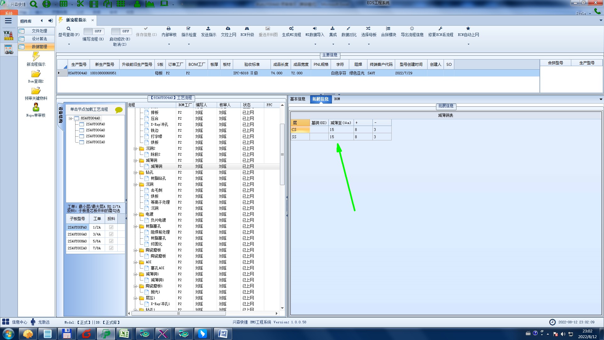The image size is (604, 340).
Task: Click the 文控上网 cloud upload icon
Action: 228,29
